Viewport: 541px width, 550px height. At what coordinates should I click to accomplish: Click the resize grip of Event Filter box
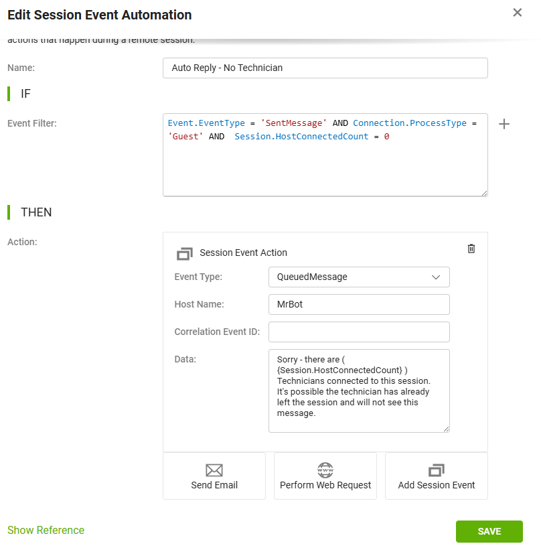[483, 192]
